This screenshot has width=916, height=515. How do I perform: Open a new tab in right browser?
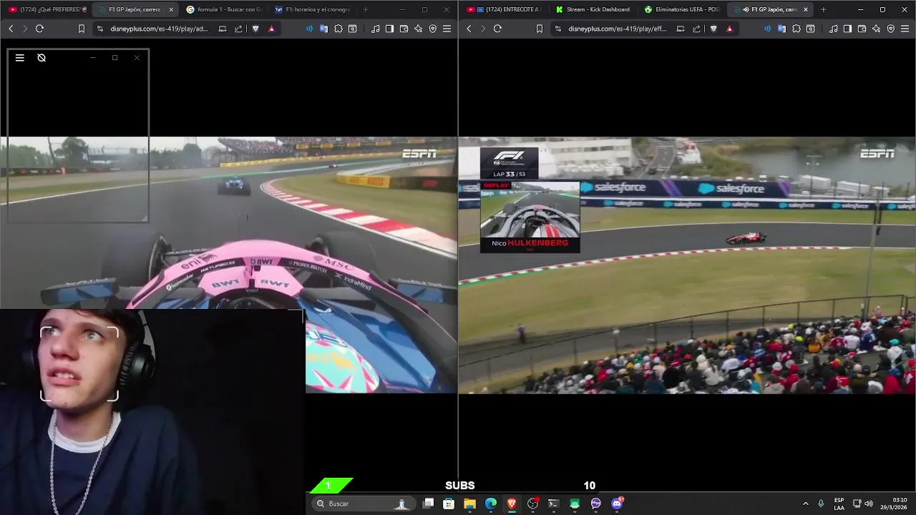coord(823,9)
